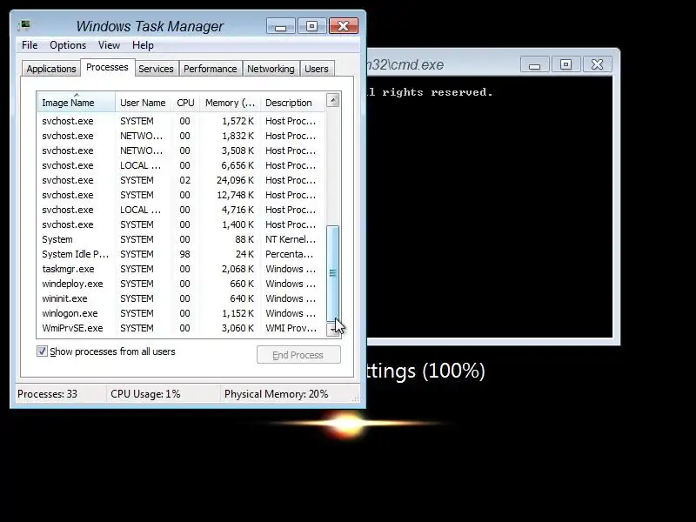Toggle Show processes from all users checkbox
This screenshot has width=696, height=522.
point(42,351)
